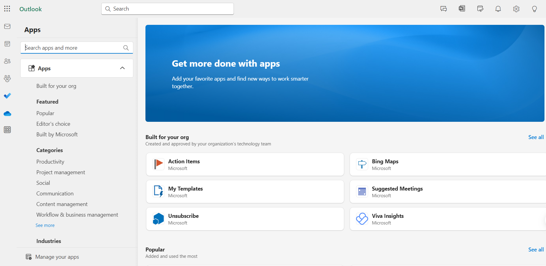Collapse the Apps section chevron
546x266 pixels.
[x=122, y=68]
